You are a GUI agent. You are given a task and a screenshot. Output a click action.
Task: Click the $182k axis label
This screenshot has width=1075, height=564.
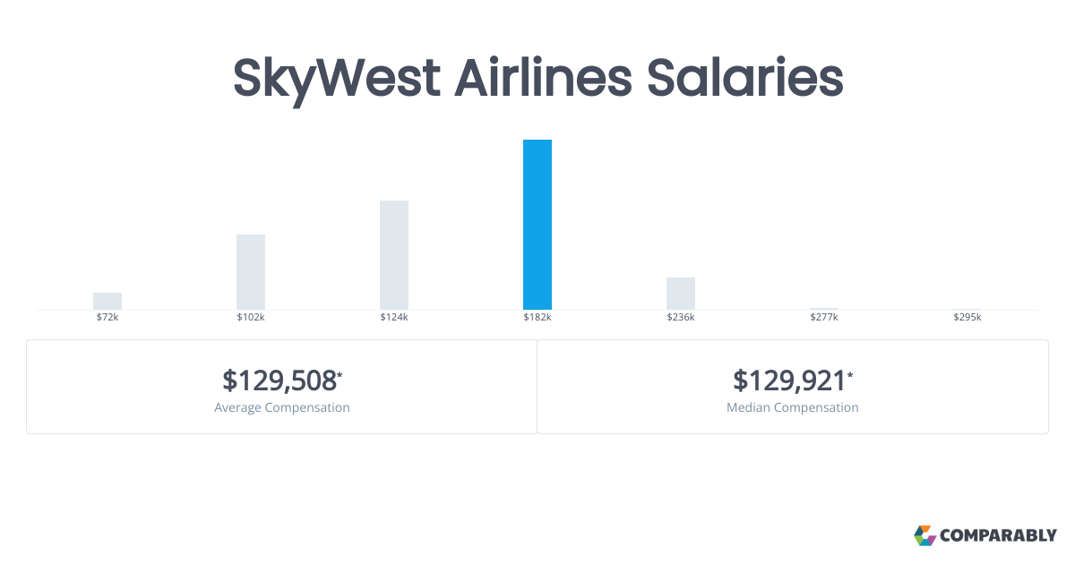(x=537, y=318)
